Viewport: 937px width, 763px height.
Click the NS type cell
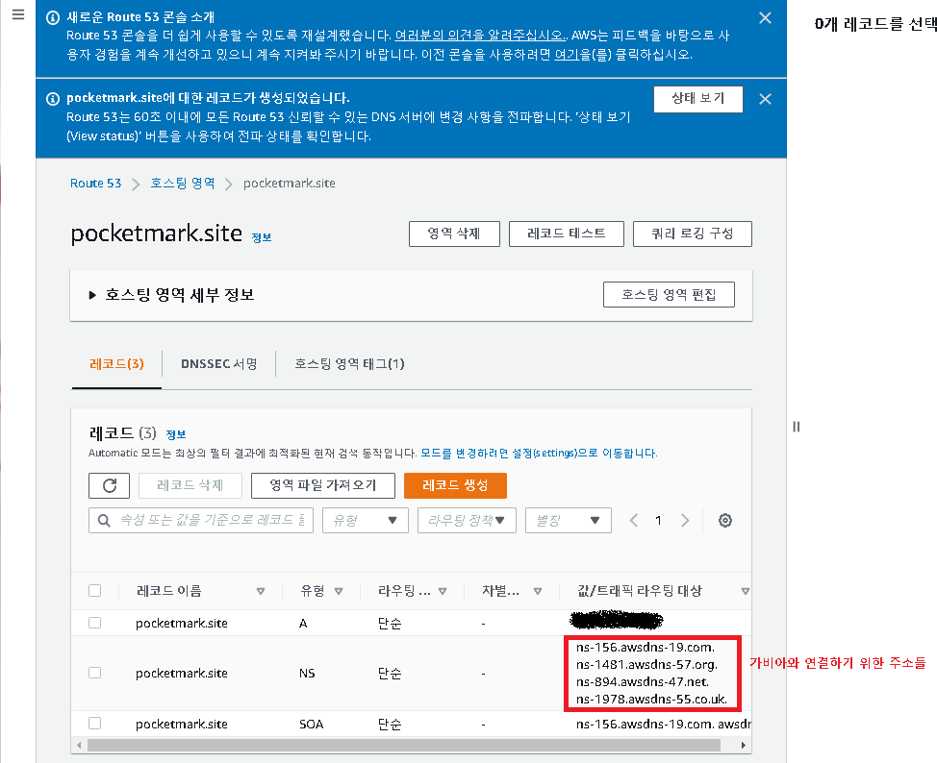coord(307,674)
